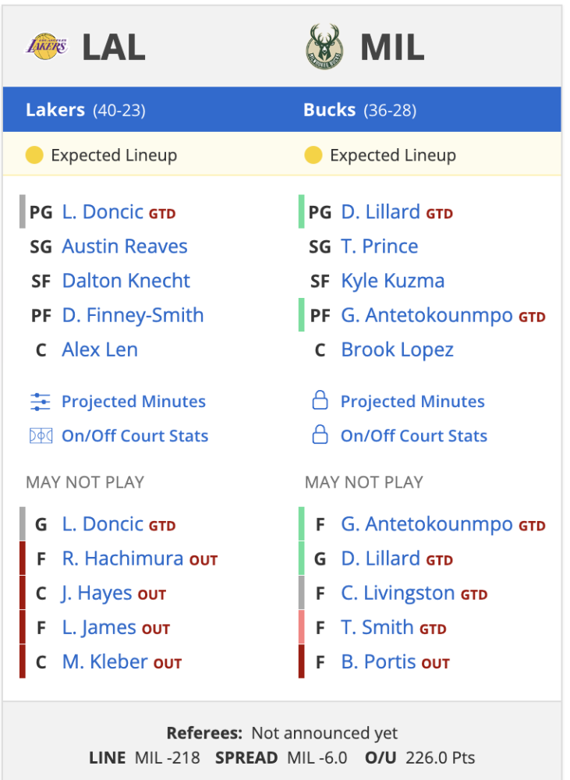Click the Bucks On/Off Court Stats lock icon

320,434
